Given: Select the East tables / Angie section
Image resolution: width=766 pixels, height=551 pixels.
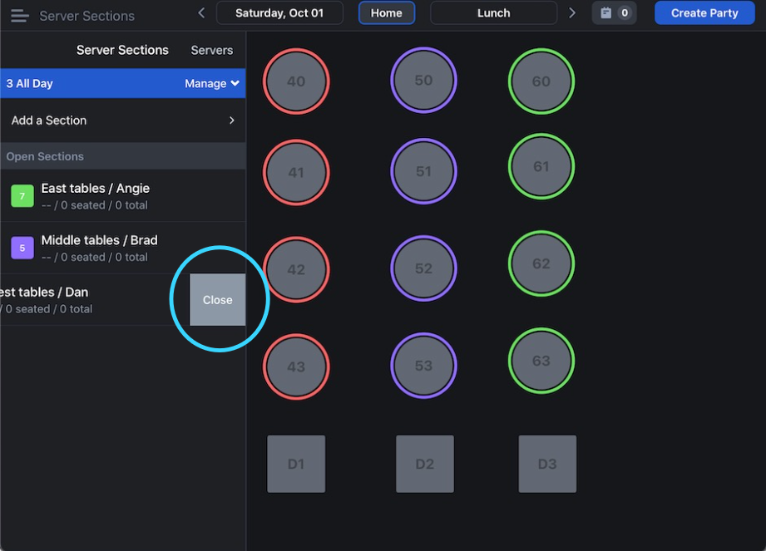Looking at the screenshot, I should [122, 195].
